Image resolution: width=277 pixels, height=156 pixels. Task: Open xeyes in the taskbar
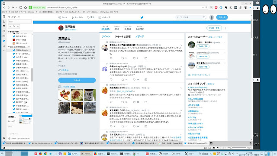point(176,154)
